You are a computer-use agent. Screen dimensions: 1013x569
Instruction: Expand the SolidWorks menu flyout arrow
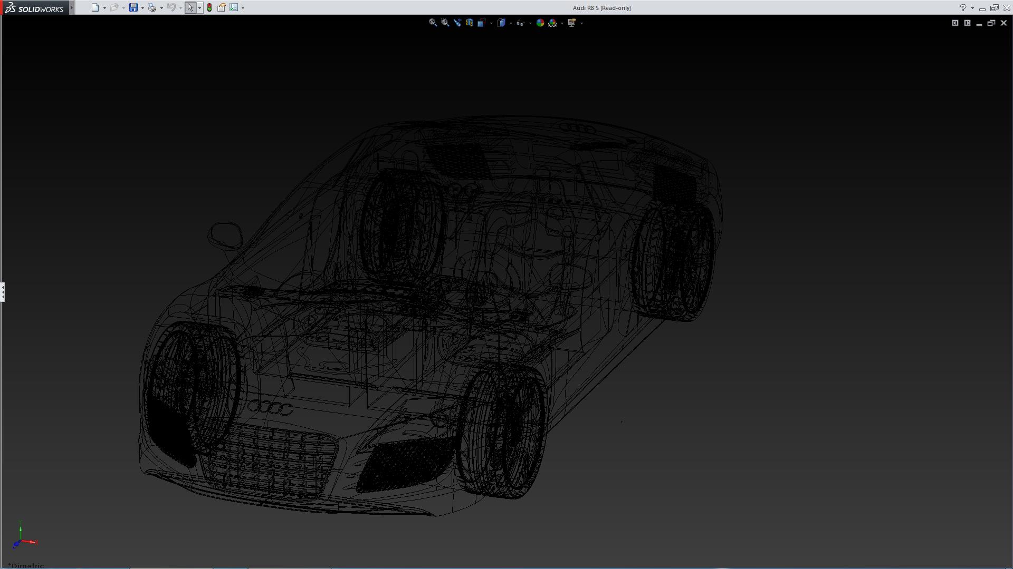[x=72, y=8]
